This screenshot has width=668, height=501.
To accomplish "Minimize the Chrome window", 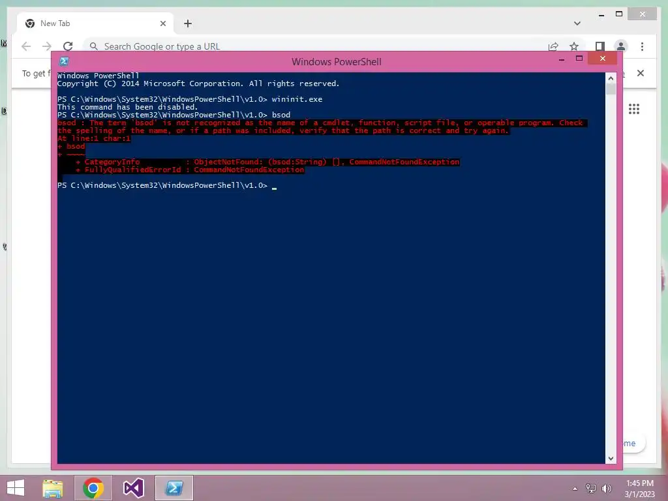I will (x=601, y=14).
